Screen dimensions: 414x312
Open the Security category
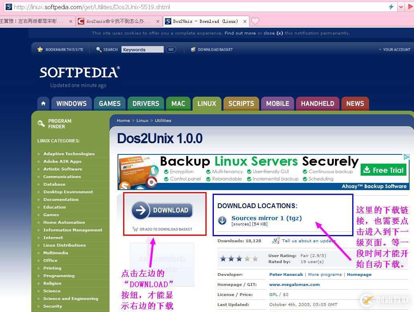click(x=53, y=306)
